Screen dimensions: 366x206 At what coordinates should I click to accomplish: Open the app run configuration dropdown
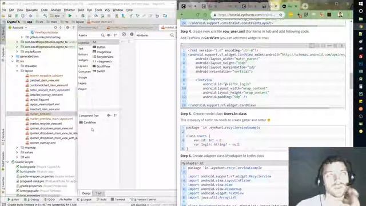(57, 16)
